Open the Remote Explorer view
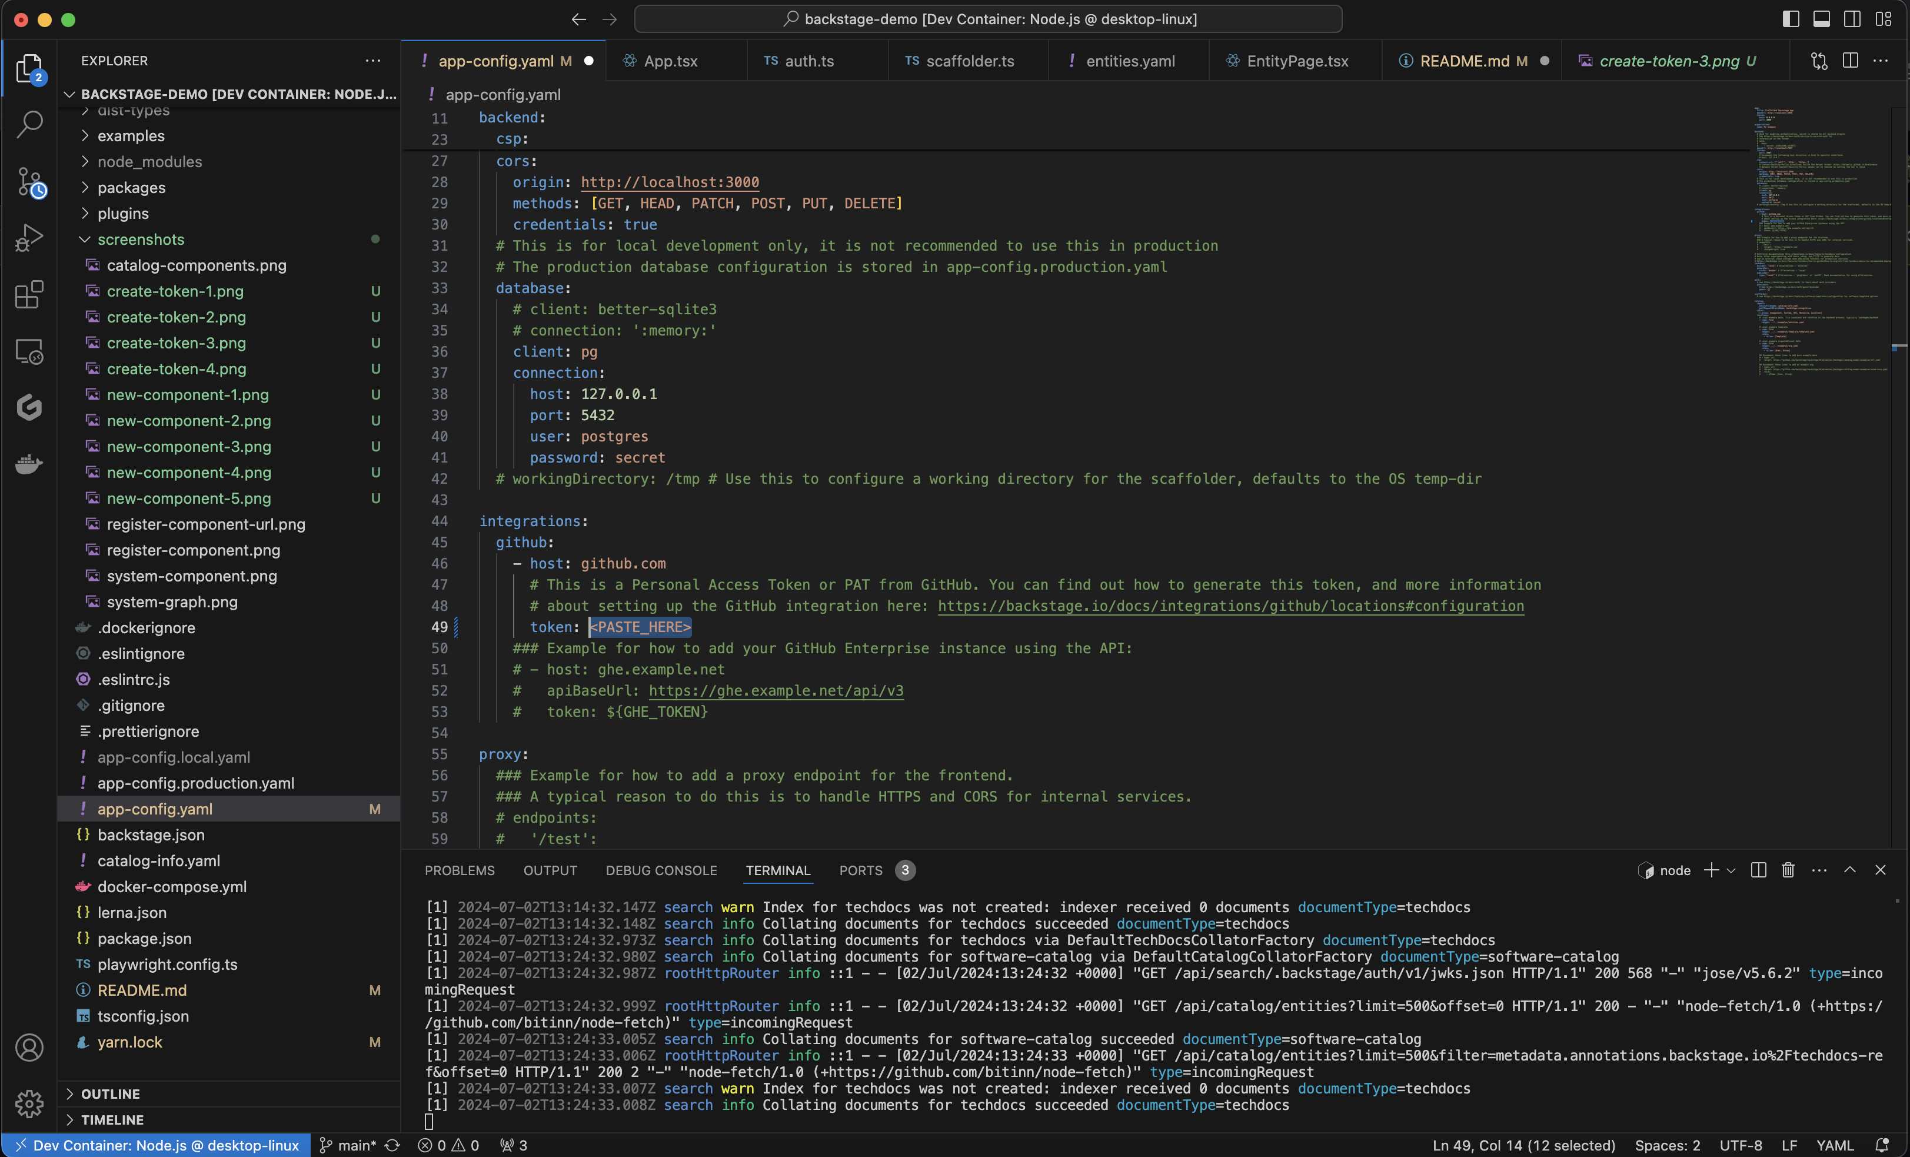Image resolution: width=1910 pixels, height=1157 pixels. point(29,351)
